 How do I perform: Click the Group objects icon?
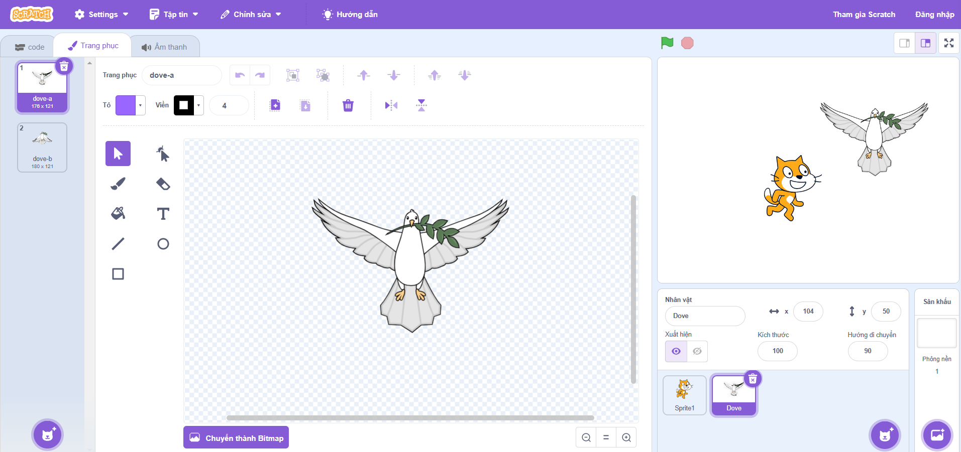293,75
